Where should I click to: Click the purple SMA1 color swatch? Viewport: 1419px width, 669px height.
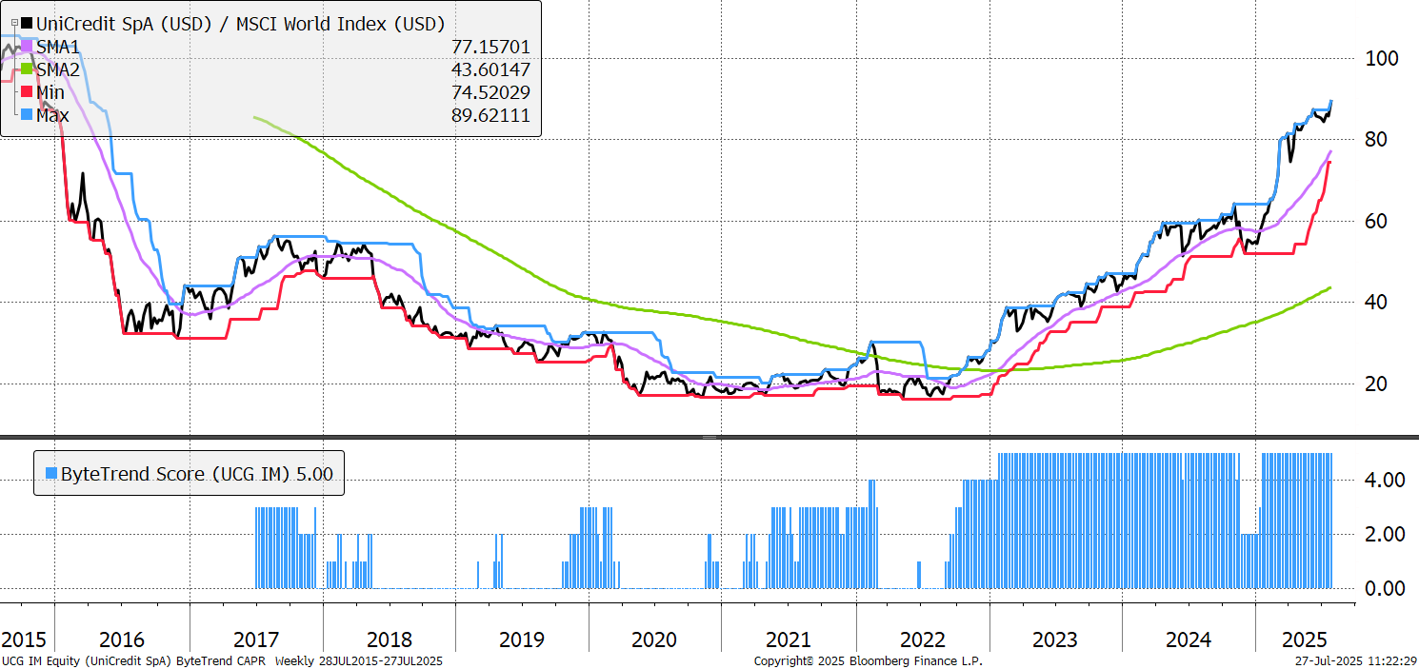click(x=27, y=46)
